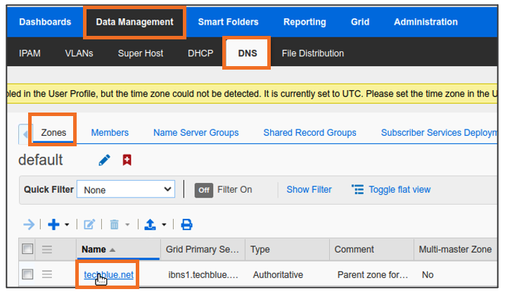Click the print icon in toolbar
Viewport: 505px width, 294px height.
click(186, 224)
